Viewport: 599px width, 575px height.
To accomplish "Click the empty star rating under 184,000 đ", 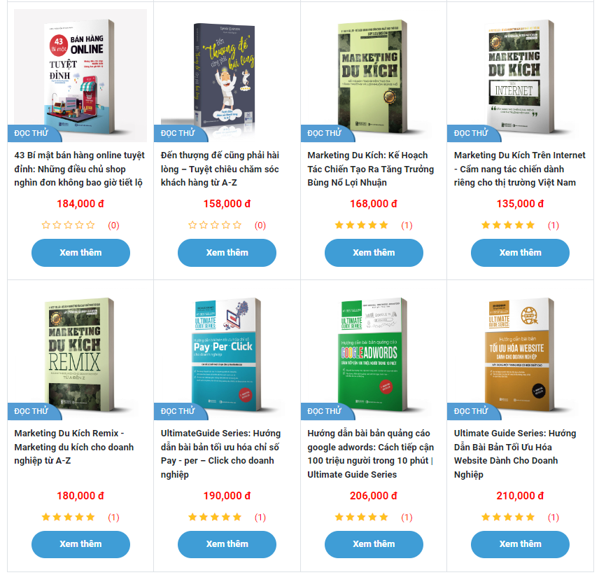I will pos(69,226).
